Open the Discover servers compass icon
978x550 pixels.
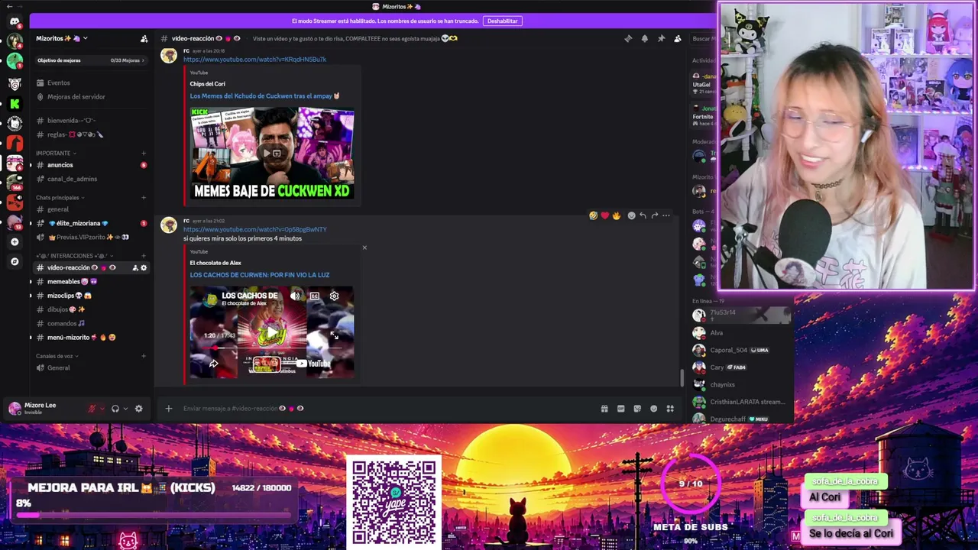(x=15, y=261)
